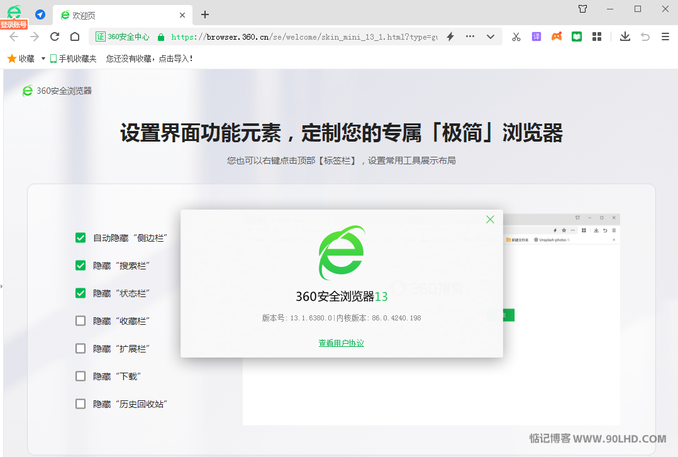Check 隐藏 下载 checkbox
Viewport: 678px width, 457px height.
coord(81,376)
